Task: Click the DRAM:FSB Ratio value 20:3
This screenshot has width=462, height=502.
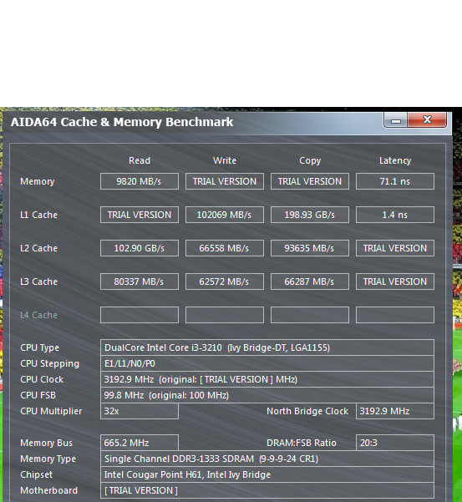Action: pos(395,443)
